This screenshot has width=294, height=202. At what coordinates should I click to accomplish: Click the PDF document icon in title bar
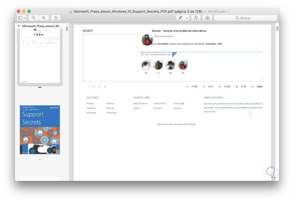pyautogui.click(x=71, y=11)
